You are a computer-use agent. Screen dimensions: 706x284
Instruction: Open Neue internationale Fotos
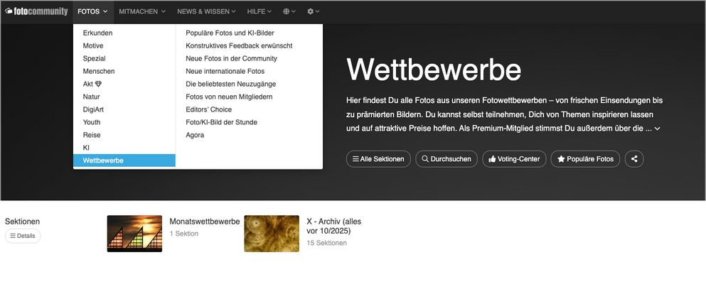tap(225, 71)
